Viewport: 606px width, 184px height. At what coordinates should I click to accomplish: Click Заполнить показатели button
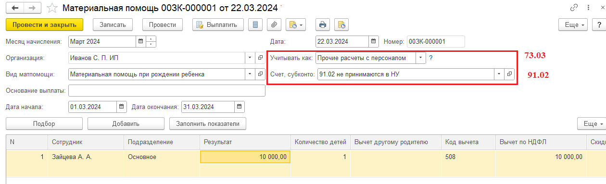tap(208, 123)
